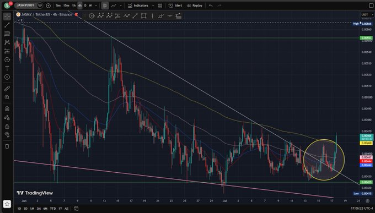This screenshot has height=213, width=375.
Task: Select ellipse tool in favorites toolbar
Action: [x=92, y=16]
